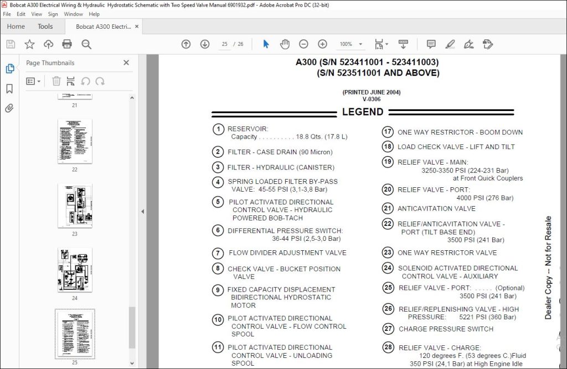Go to previous page arrow
Viewport: 567px width, 369px height.
click(x=186, y=44)
